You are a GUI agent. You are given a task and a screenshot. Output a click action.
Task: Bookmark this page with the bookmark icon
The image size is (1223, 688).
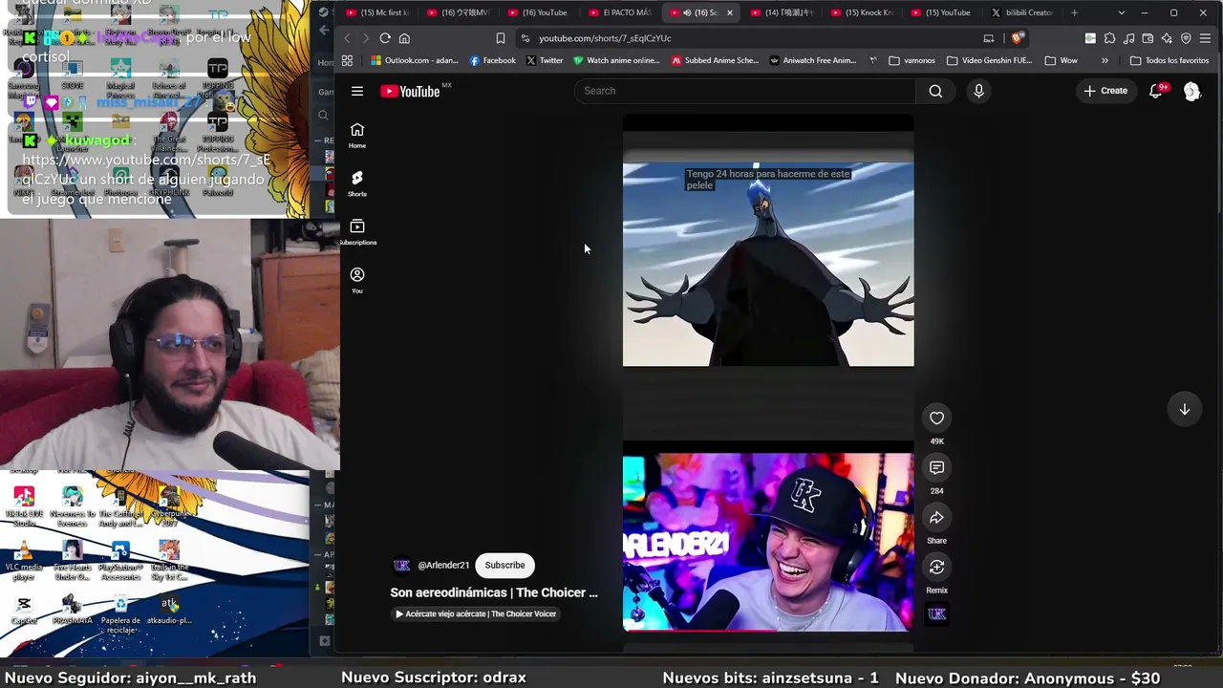pyautogui.click(x=500, y=38)
